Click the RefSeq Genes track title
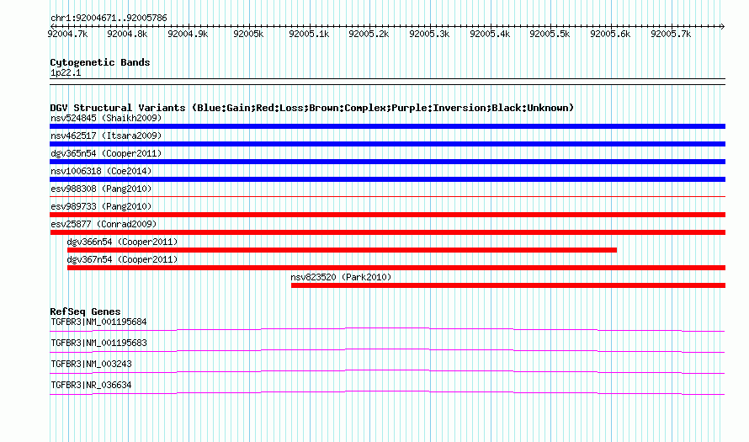The image size is (749, 442). [85, 312]
